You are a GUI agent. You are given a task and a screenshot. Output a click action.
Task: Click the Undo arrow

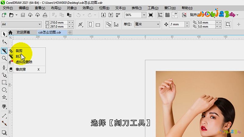pos(78,15)
